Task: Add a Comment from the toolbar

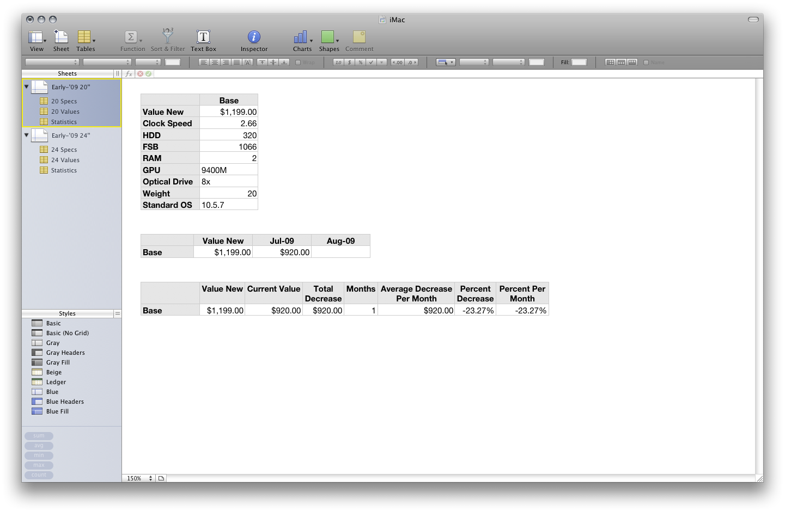Action: pyautogui.click(x=359, y=41)
